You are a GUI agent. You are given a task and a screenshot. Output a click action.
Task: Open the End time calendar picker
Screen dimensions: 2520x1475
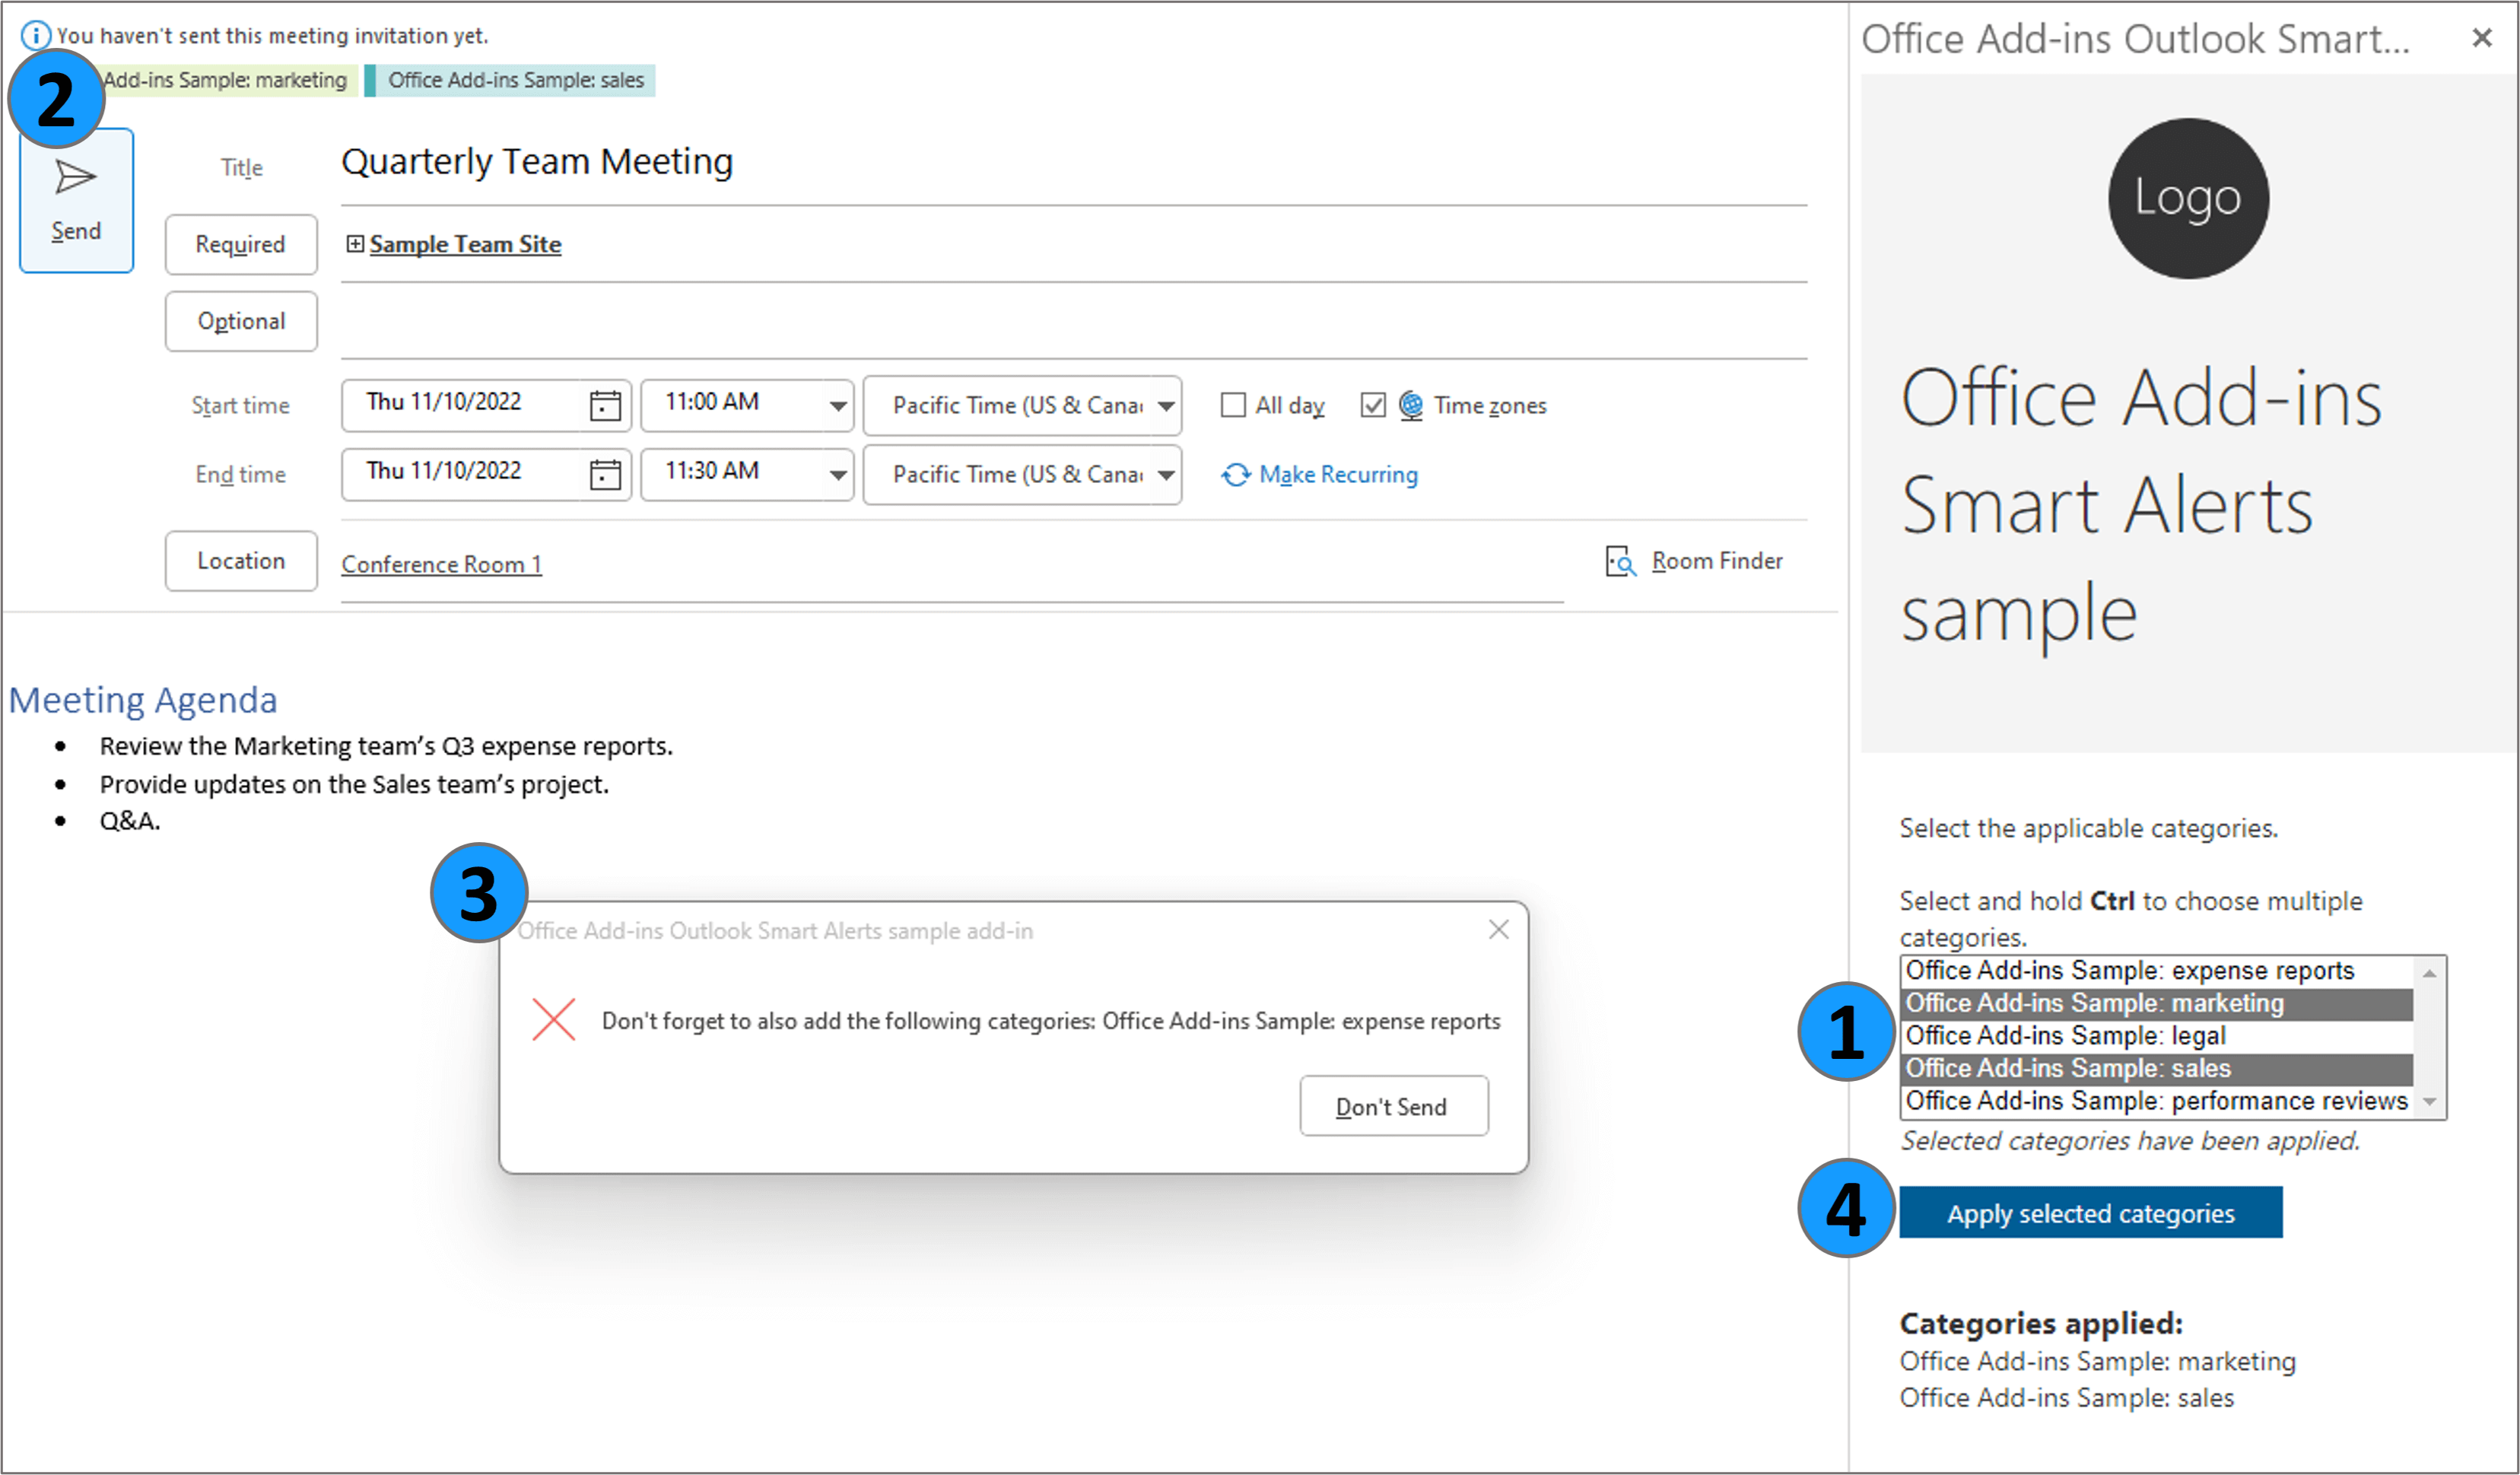click(605, 474)
